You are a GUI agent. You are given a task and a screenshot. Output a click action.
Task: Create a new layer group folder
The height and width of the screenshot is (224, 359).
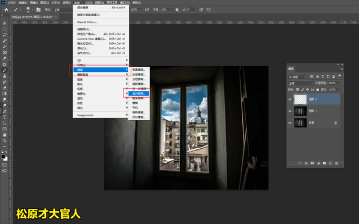pos(324,163)
